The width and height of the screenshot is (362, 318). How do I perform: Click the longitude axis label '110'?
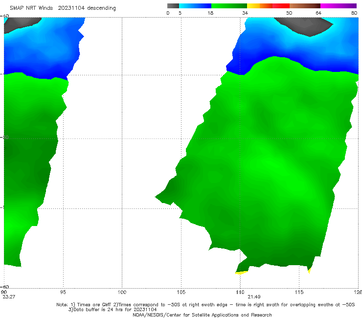(240, 293)
